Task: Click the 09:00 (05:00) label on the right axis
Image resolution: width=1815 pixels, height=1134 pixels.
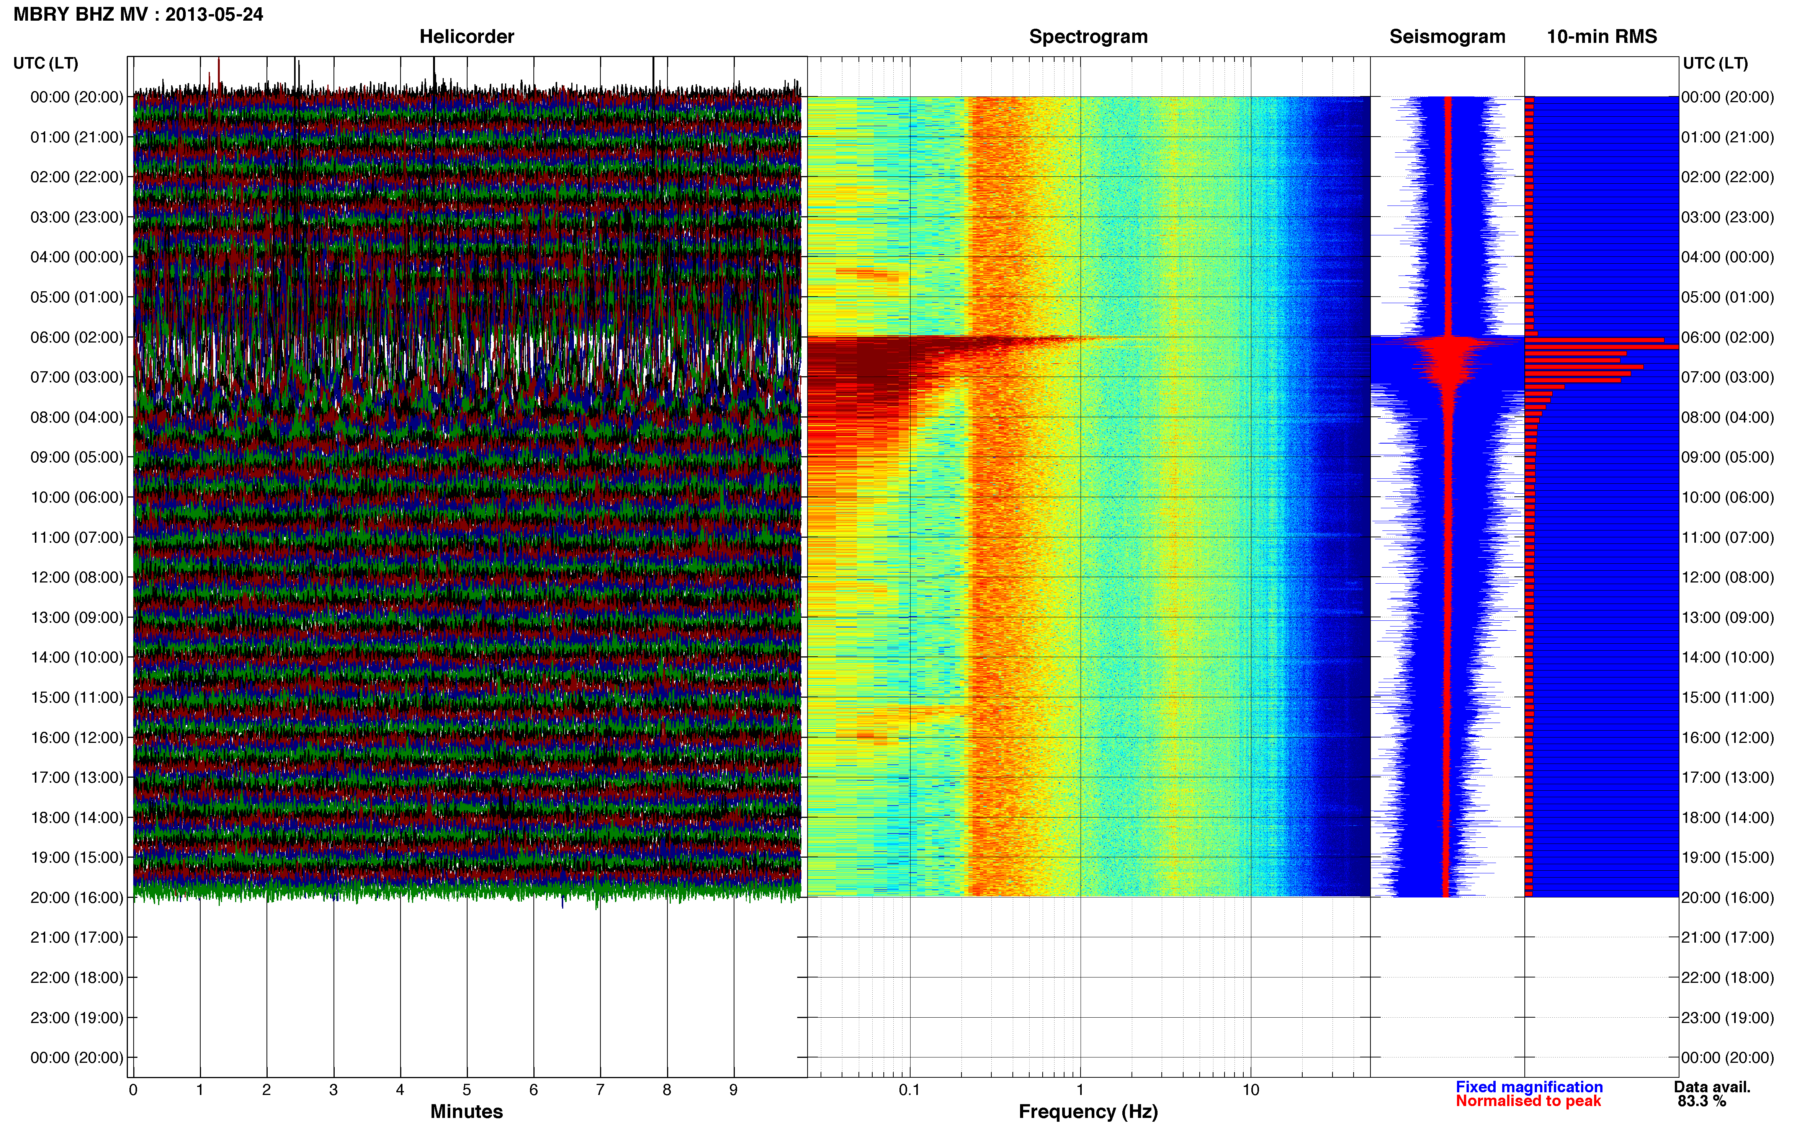Action: (x=1727, y=457)
